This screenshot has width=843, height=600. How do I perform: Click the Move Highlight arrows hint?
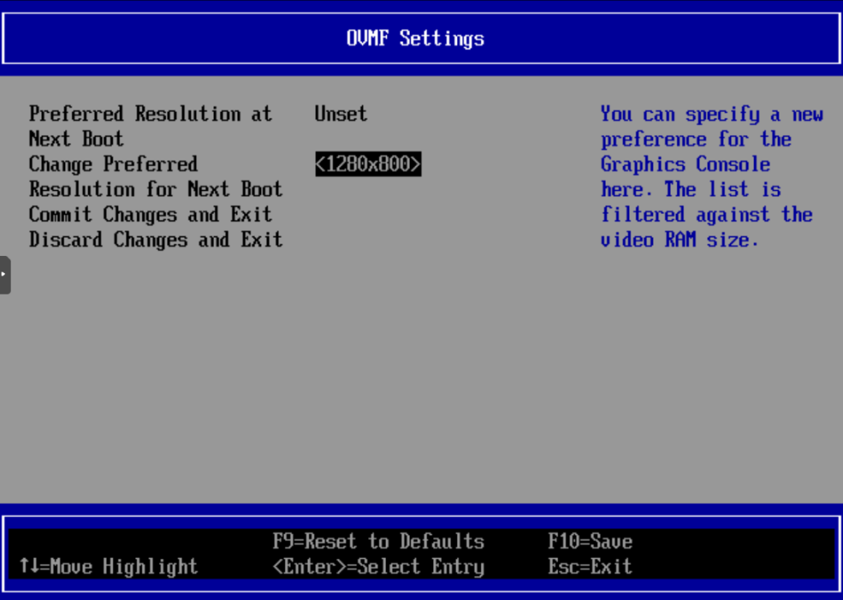pyautogui.click(x=109, y=566)
